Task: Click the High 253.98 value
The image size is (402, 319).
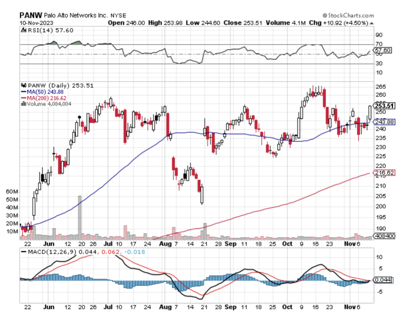Action: pos(165,23)
